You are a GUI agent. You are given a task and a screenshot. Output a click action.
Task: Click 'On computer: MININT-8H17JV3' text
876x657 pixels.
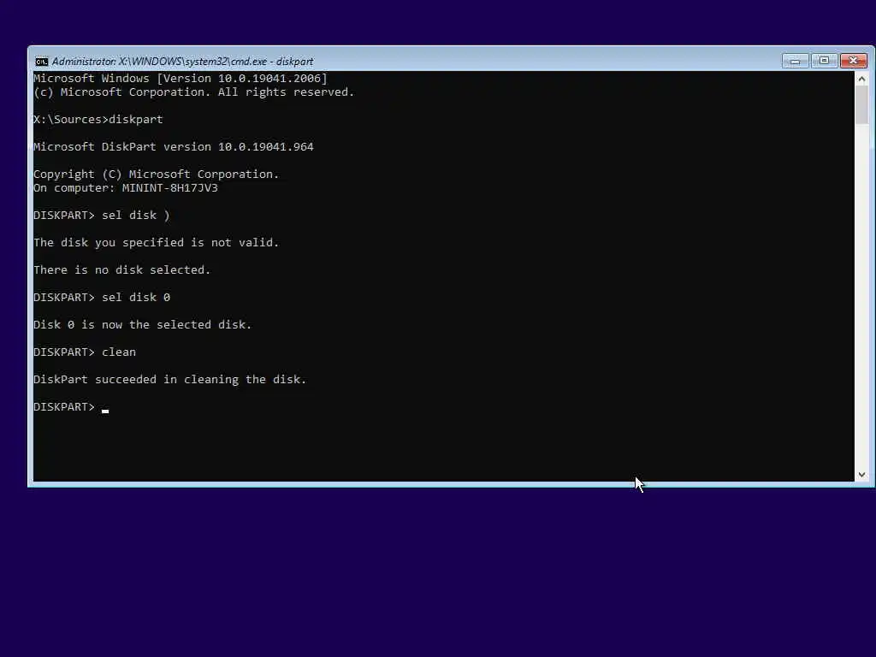pyautogui.click(x=126, y=187)
